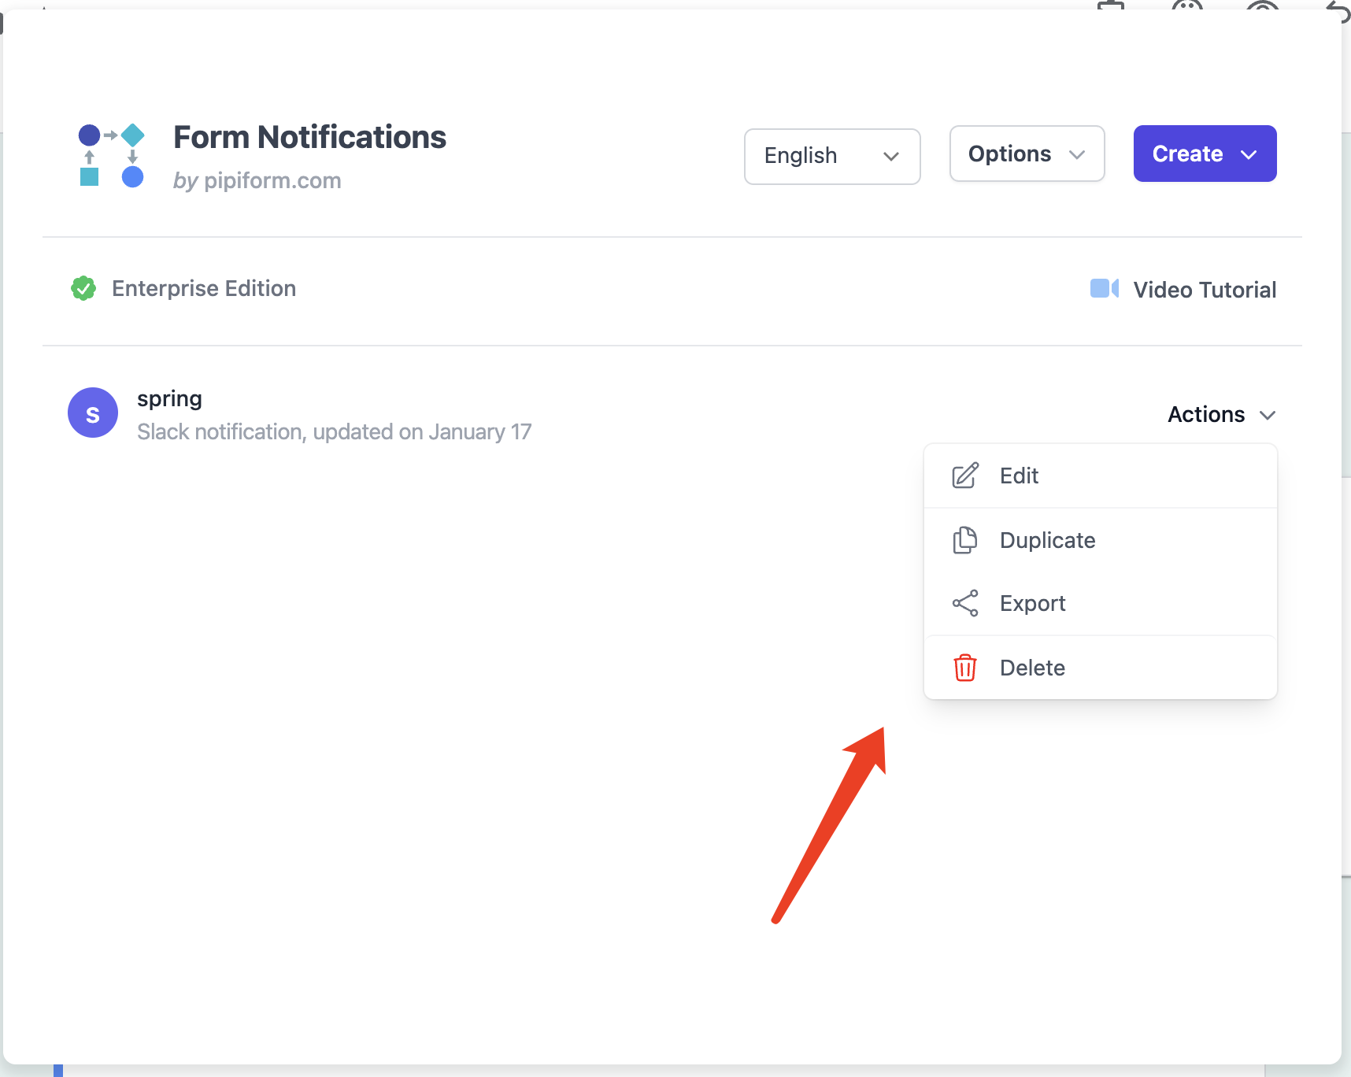Viewport: 1351px width, 1077px height.
Task: Pick the Export text menu entry
Action: 1032,603
